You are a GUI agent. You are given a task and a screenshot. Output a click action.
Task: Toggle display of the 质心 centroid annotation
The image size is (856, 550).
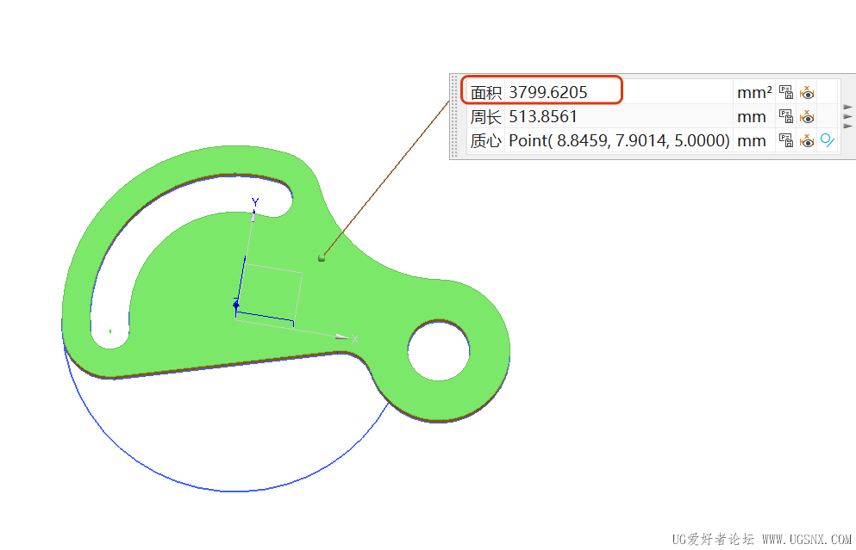coord(807,140)
